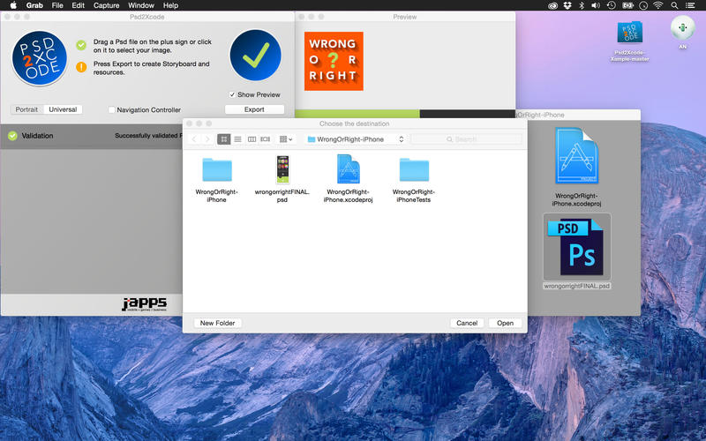
Task: Open Psd2Xcode-Example-master desktop folder
Action: tap(630, 34)
